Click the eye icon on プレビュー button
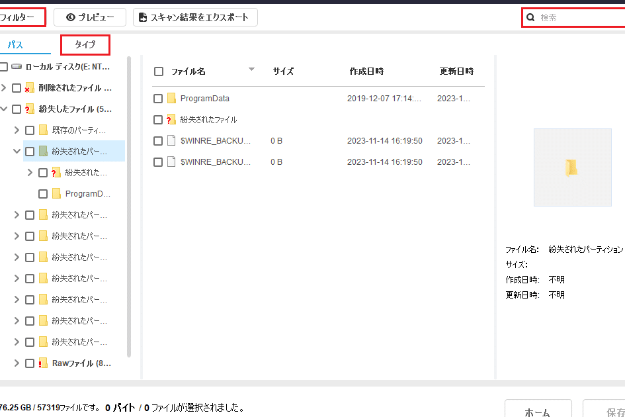The height and width of the screenshot is (417, 625). coord(70,17)
